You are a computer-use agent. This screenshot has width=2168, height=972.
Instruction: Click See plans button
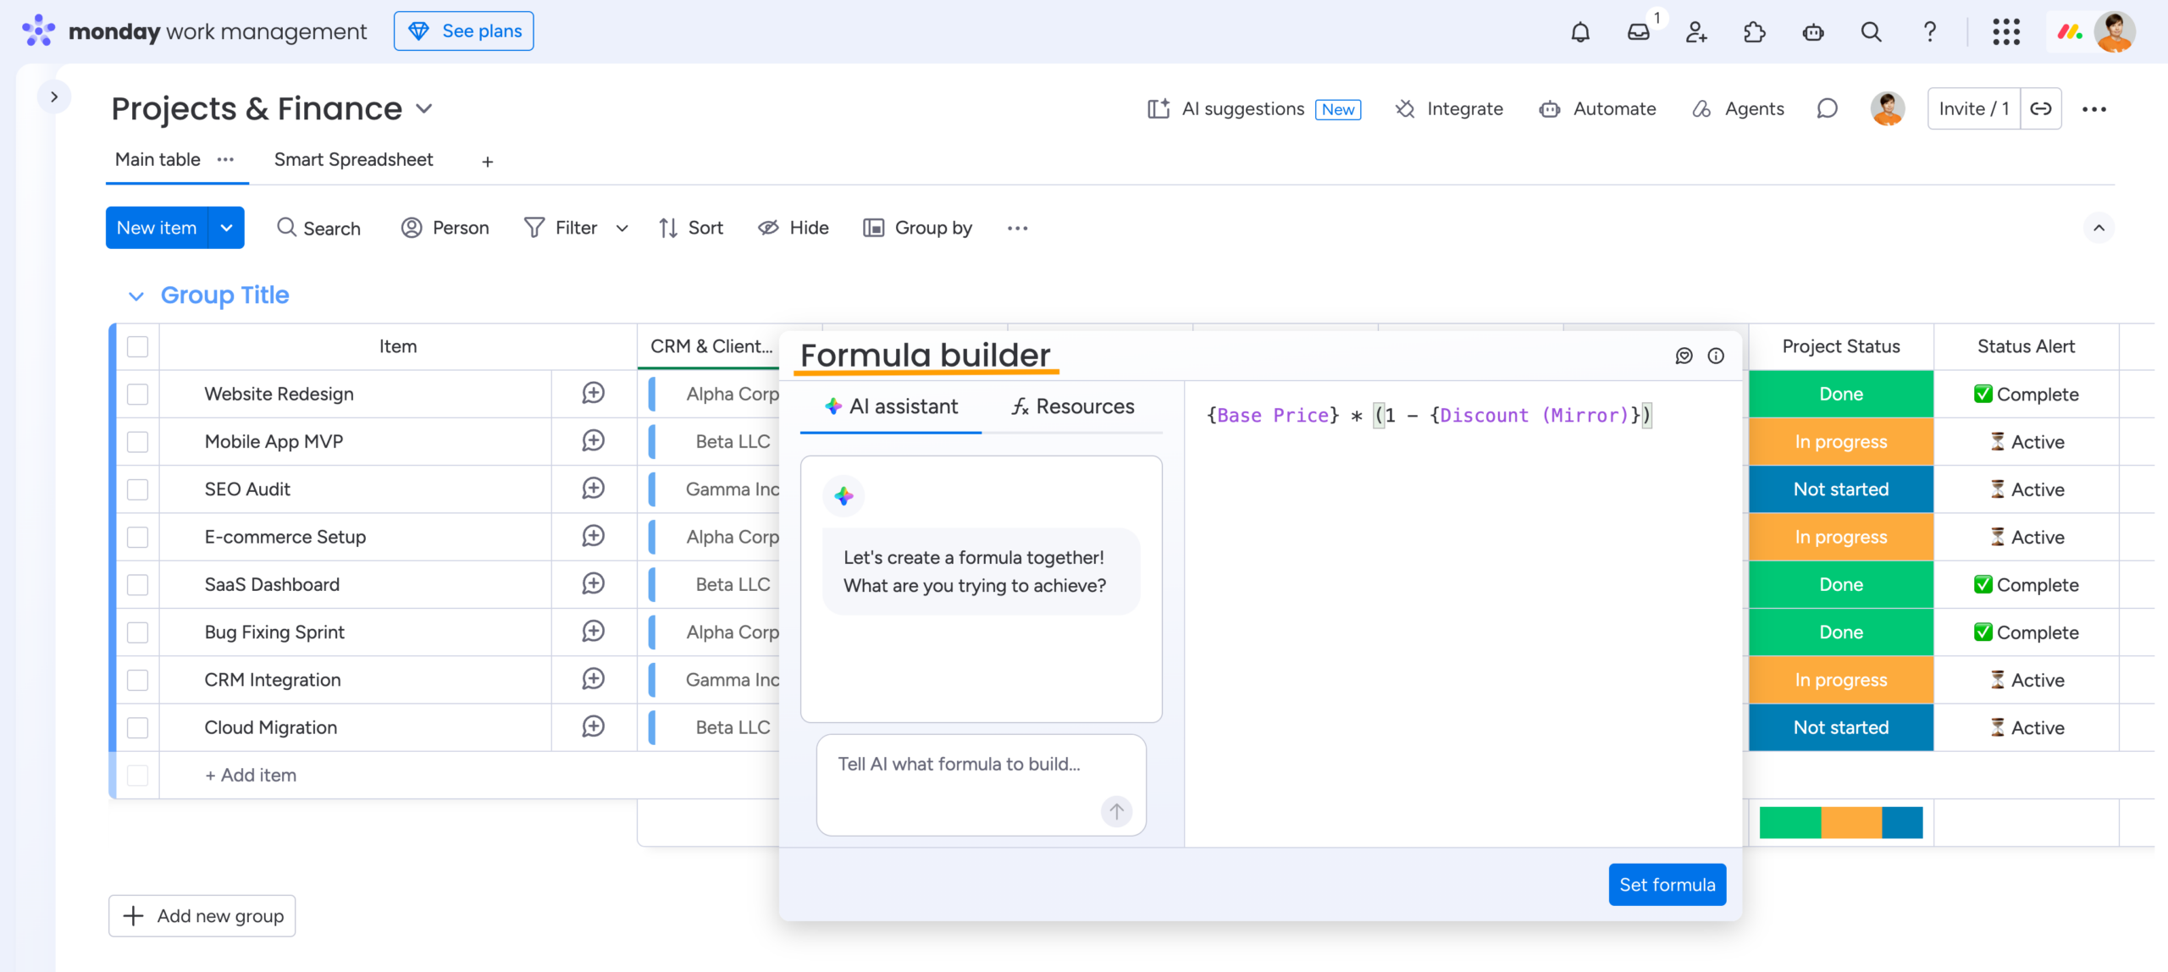[x=464, y=31]
